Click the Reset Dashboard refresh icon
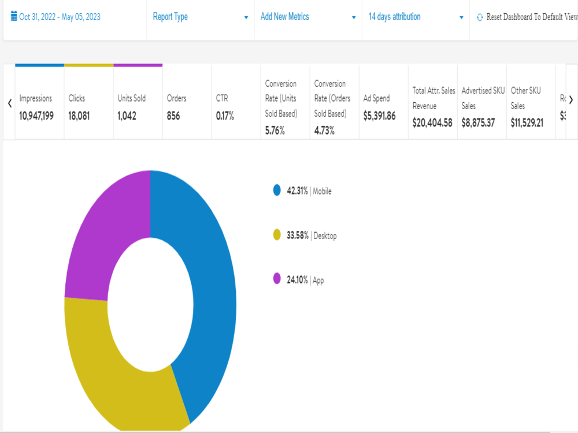This screenshot has width=578, height=433. click(x=480, y=17)
